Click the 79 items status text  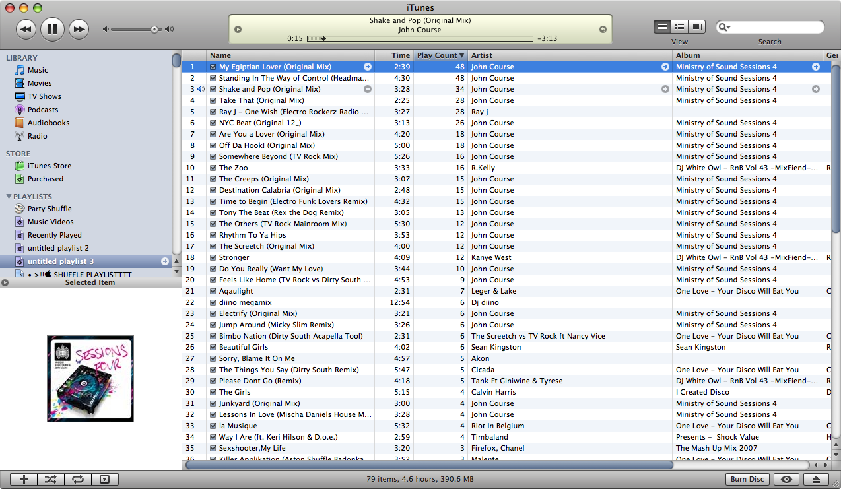click(420, 480)
